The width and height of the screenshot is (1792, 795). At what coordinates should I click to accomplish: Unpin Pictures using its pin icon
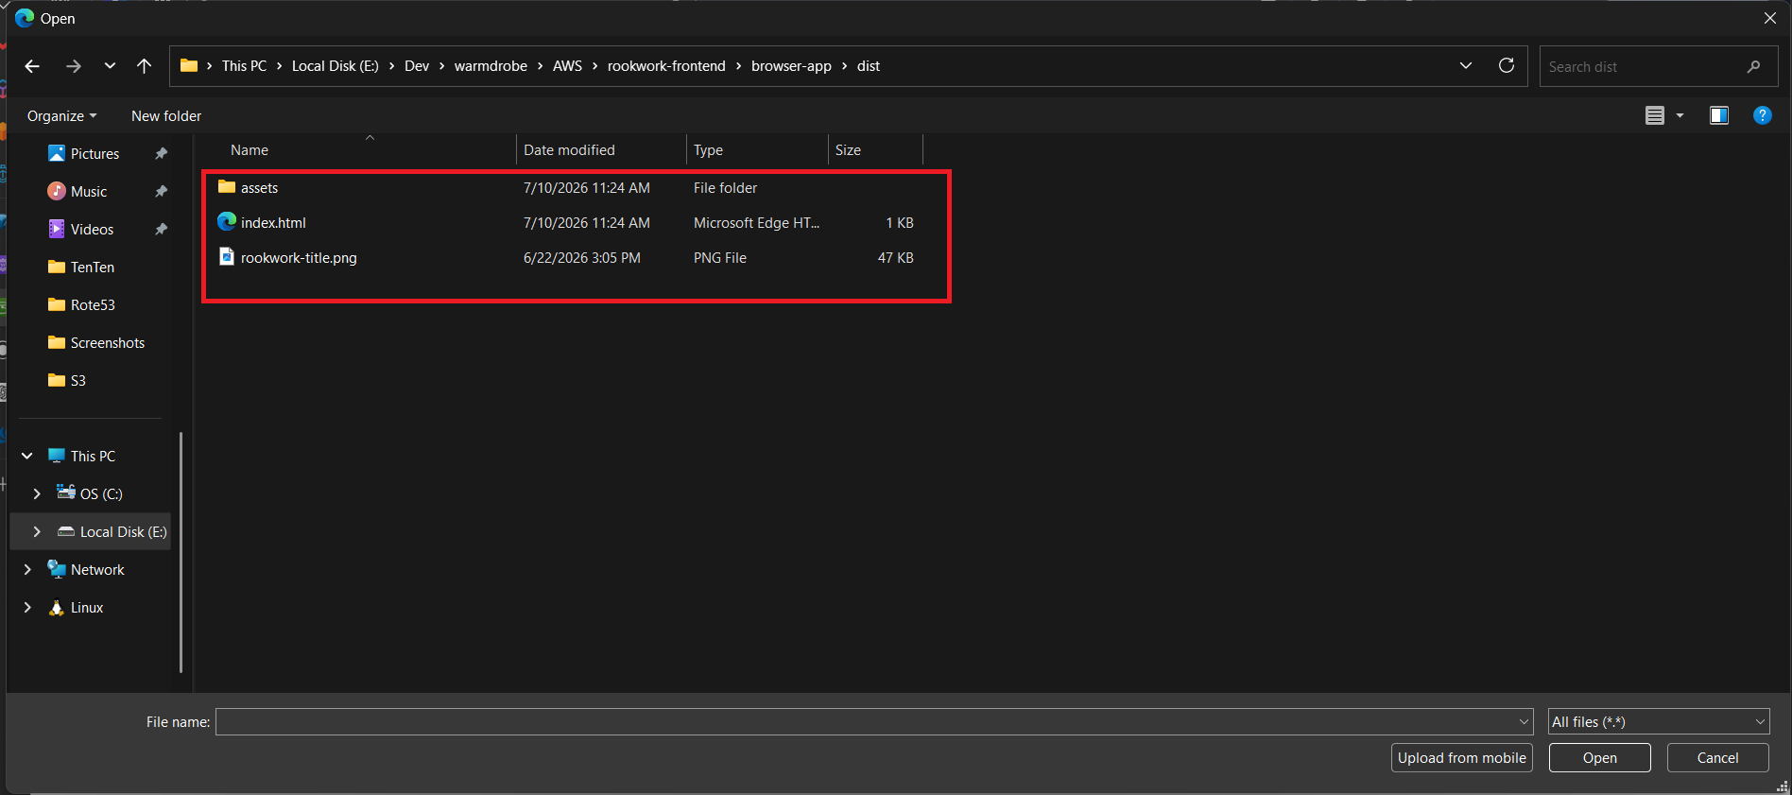[161, 153]
